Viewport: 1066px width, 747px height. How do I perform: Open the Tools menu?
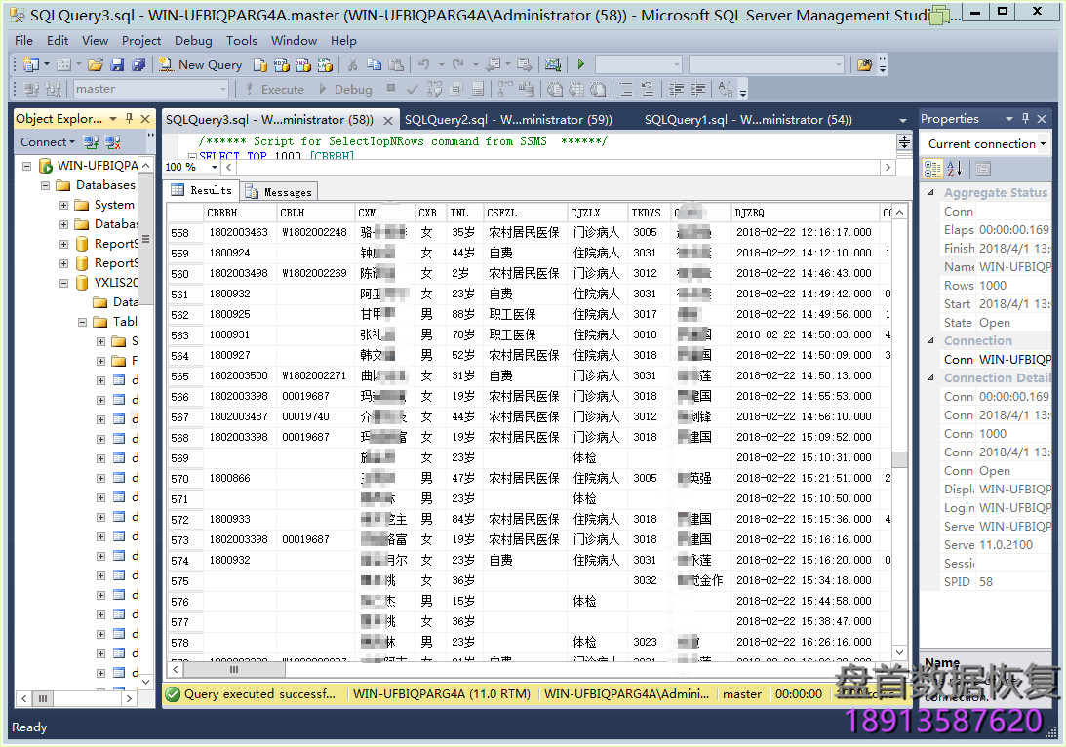242,40
